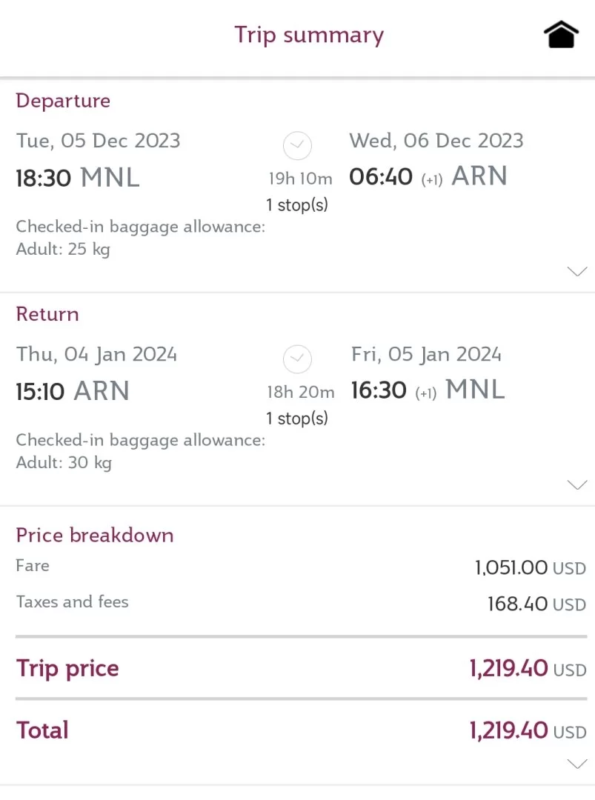Open the Departure section heading
The image size is (595, 800).
(x=63, y=101)
